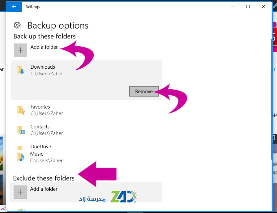Select the Music list entry

point(86,157)
